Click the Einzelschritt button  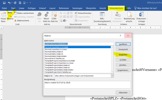coord(123,49)
